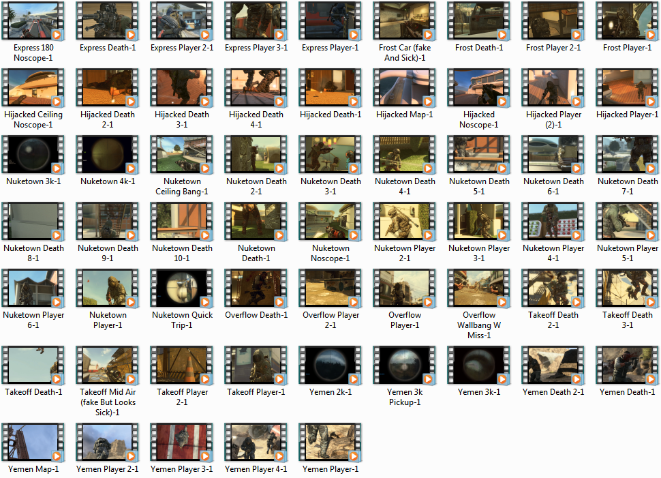Click the Frost Death-1 video icon

(x=479, y=20)
